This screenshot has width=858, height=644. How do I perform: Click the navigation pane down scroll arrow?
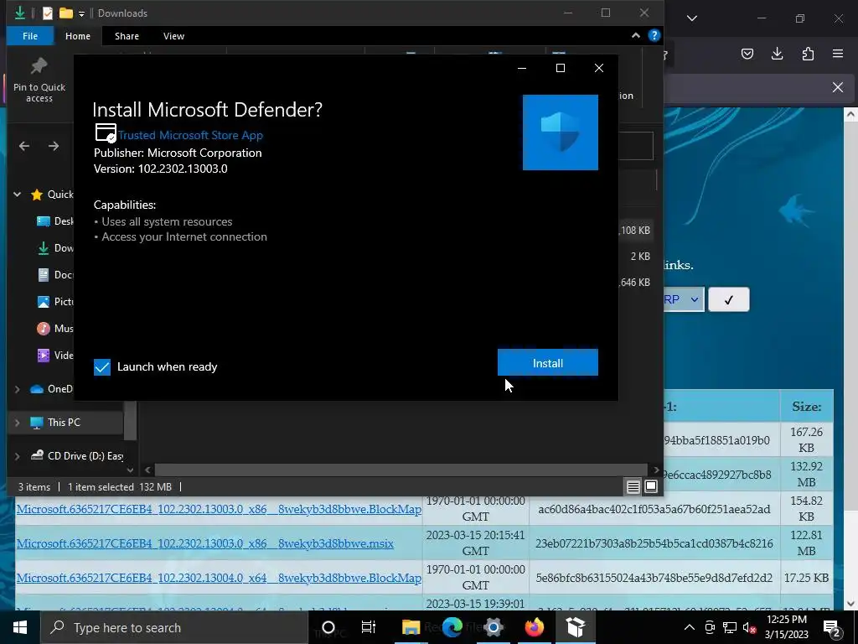point(130,470)
